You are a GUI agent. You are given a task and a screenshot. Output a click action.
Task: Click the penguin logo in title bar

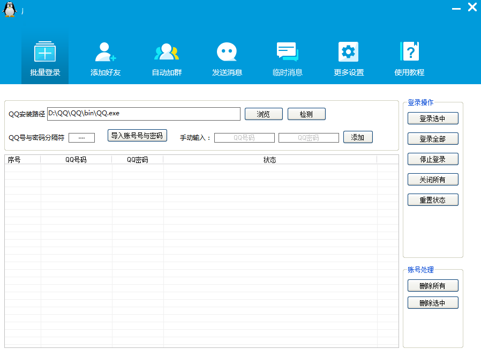(x=10, y=9)
